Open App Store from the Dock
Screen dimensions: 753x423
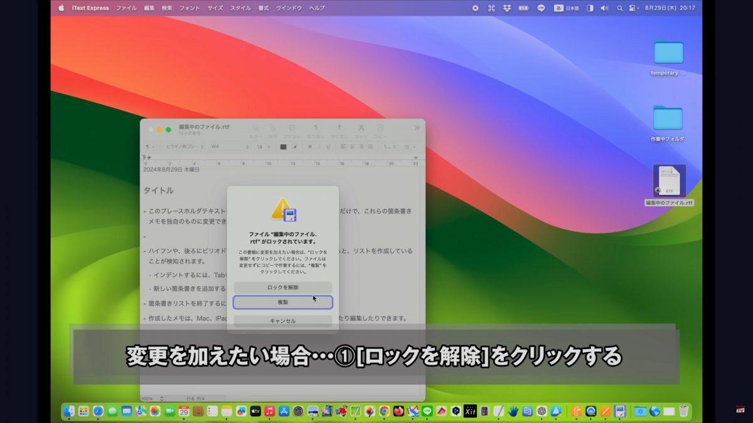284,411
